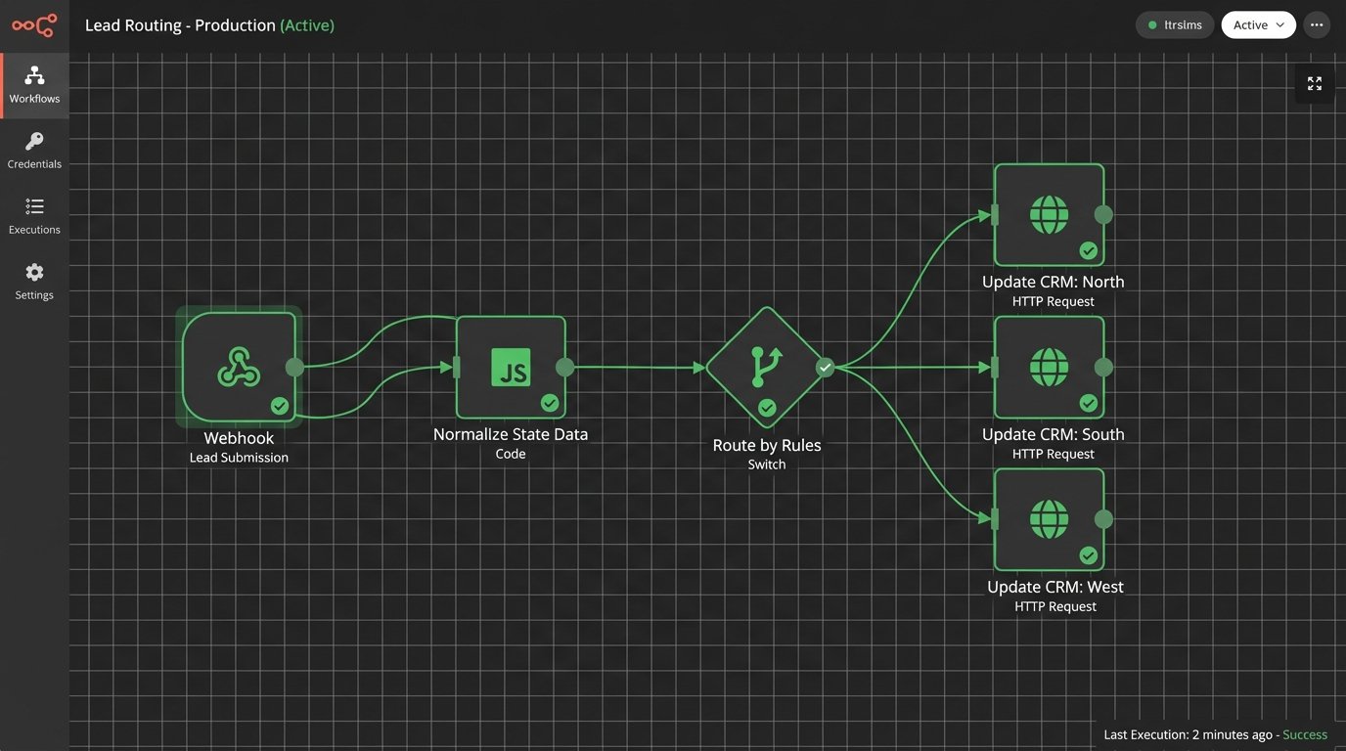Open the three-dot options menu
Viewport: 1346px width, 751px height.
click(1317, 24)
